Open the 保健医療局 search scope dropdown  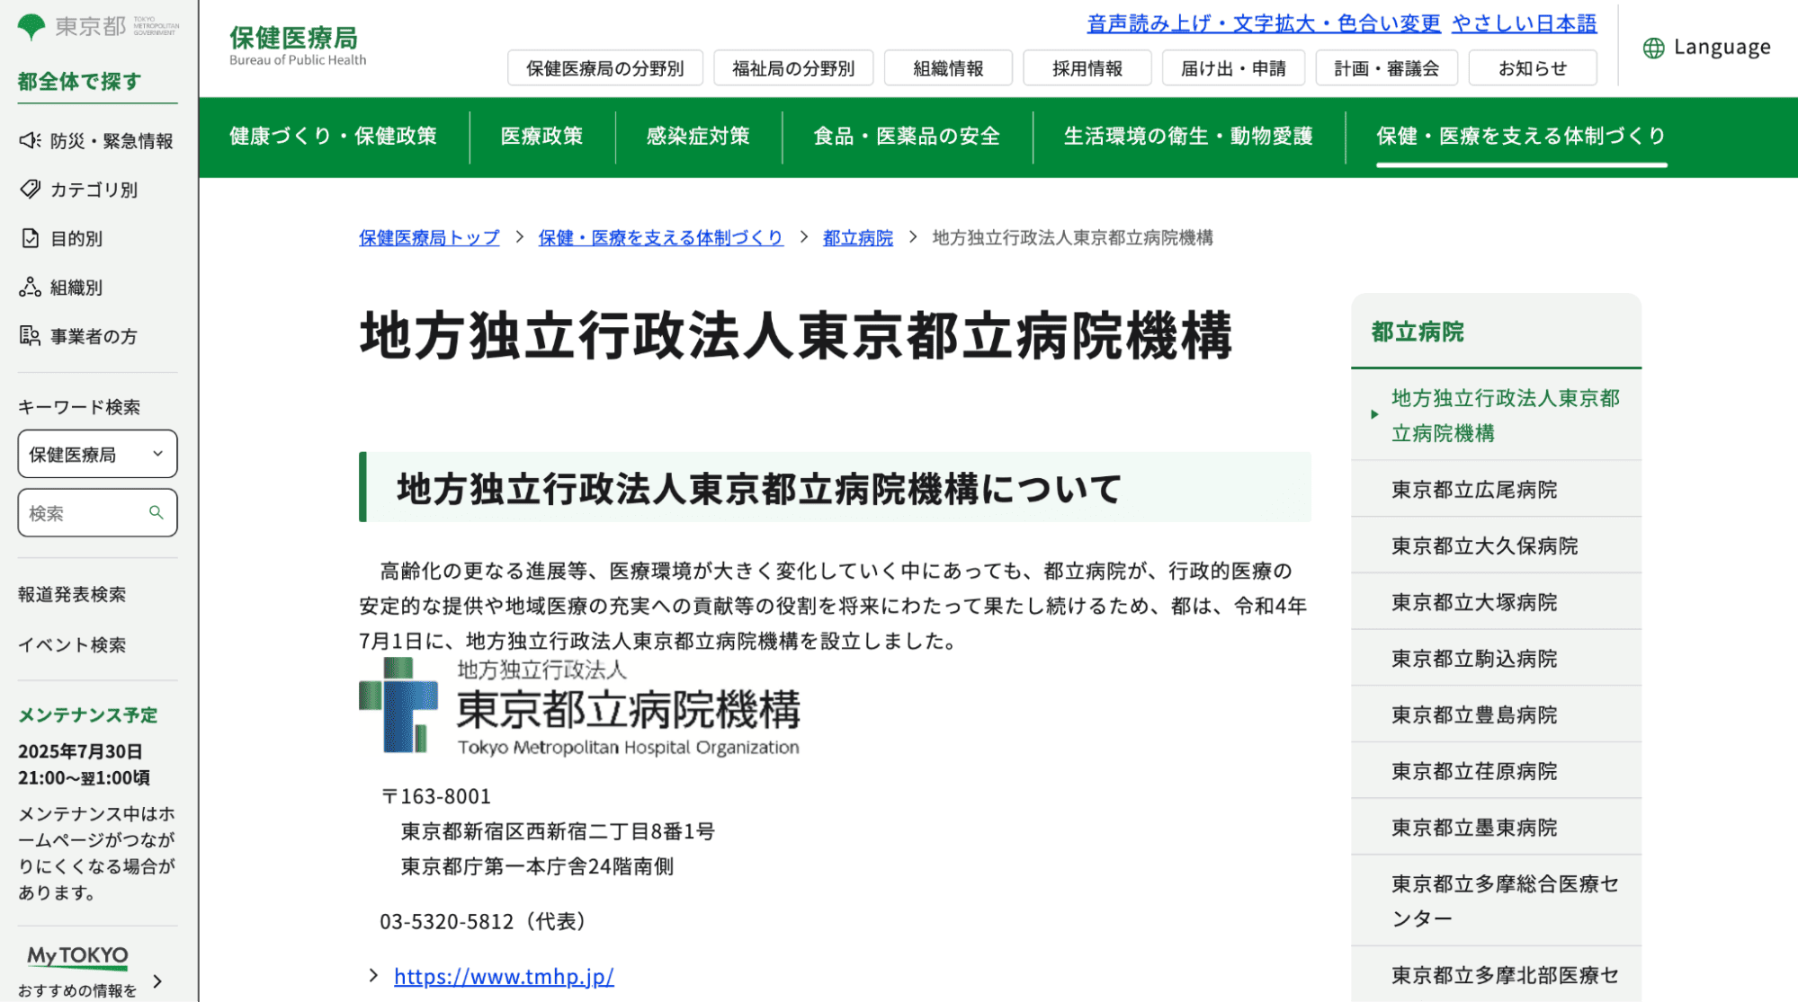click(x=97, y=454)
